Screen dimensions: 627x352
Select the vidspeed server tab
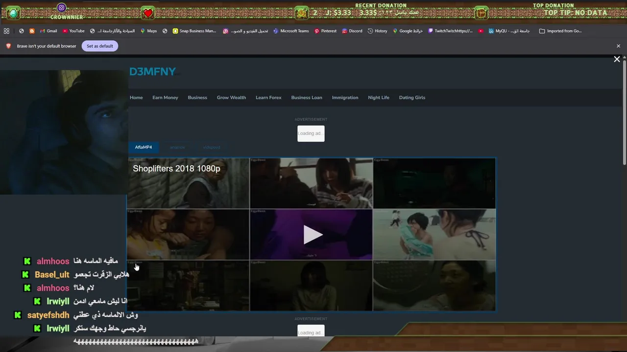click(212, 147)
